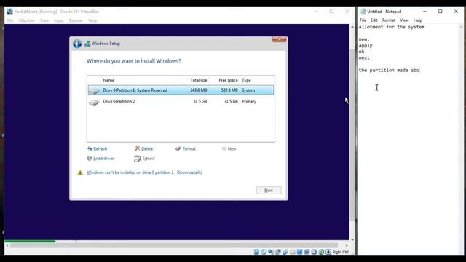
Task: Click the VirtualBox vertical scrollbar down arrow
Action: coord(352,239)
